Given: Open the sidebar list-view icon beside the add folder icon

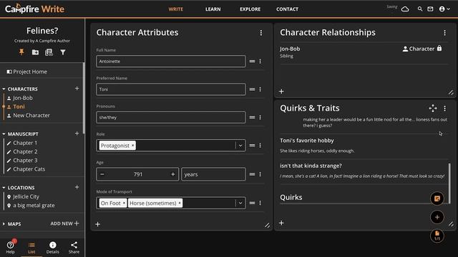Looking at the screenshot, I should [49, 52].
